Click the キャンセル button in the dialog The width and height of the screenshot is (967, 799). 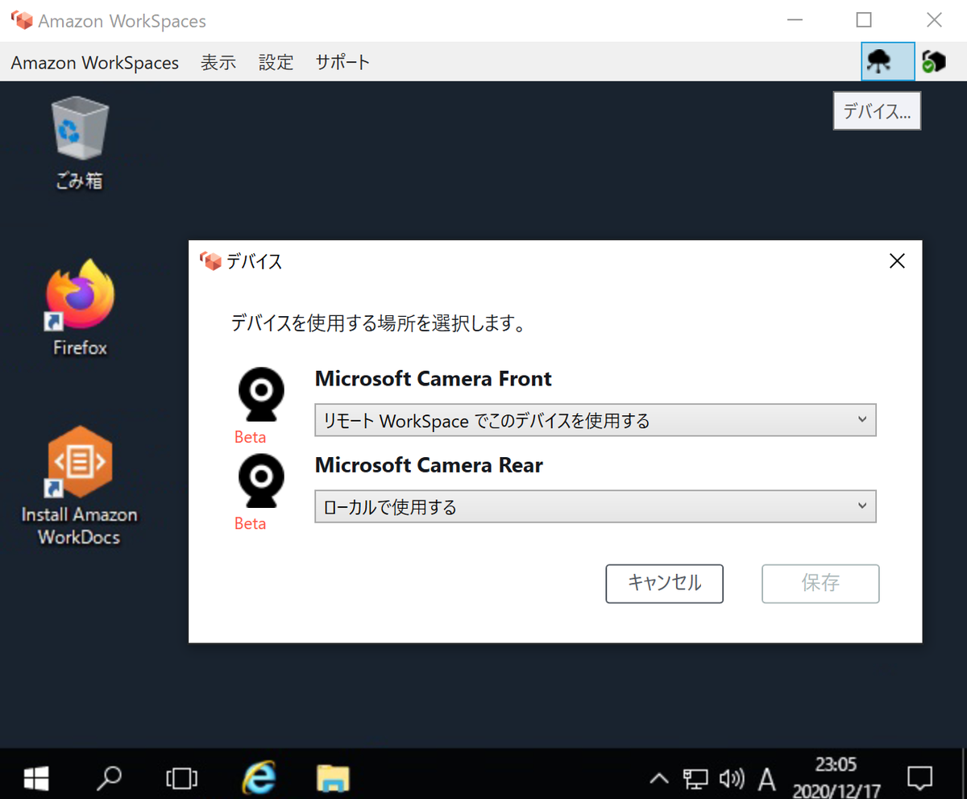tap(664, 583)
